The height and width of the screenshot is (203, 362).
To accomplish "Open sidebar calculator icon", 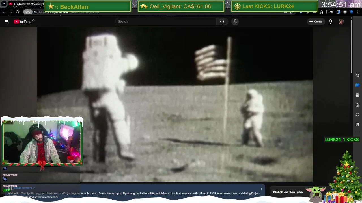I will (x=357, y=95).
